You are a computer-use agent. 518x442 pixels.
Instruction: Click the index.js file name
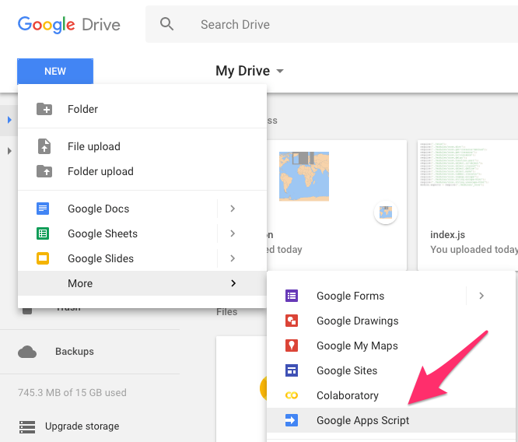447,235
